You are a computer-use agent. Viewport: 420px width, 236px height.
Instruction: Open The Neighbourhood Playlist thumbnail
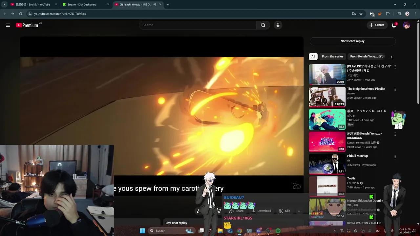tap(327, 97)
